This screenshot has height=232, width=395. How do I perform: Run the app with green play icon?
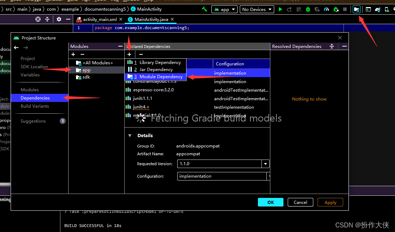[280, 9]
